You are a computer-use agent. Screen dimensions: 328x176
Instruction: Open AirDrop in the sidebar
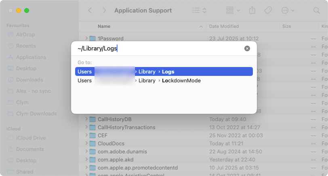point(25,34)
